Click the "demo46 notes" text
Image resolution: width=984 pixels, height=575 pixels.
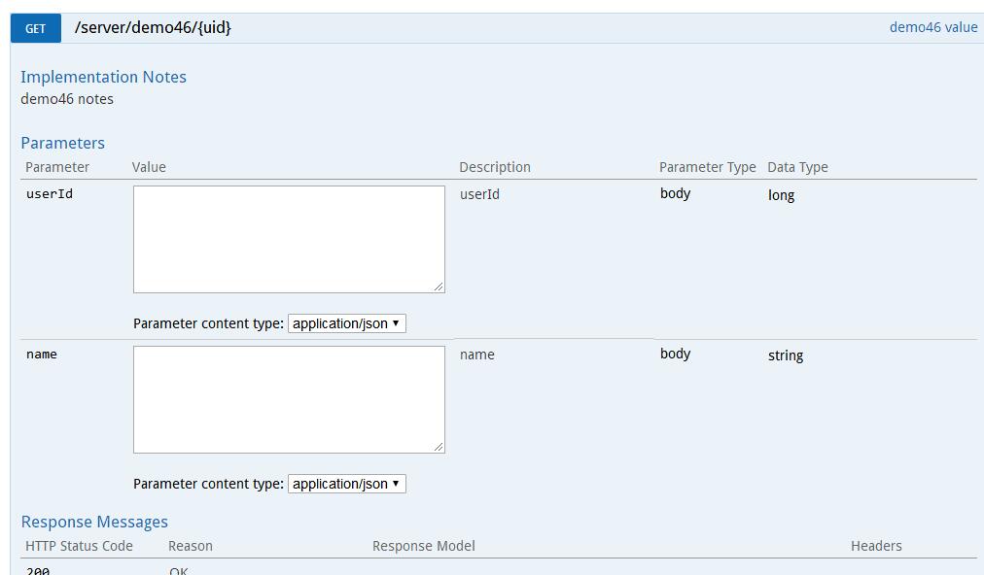66,98
